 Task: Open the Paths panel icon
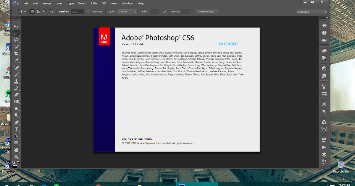click(324, 129)
